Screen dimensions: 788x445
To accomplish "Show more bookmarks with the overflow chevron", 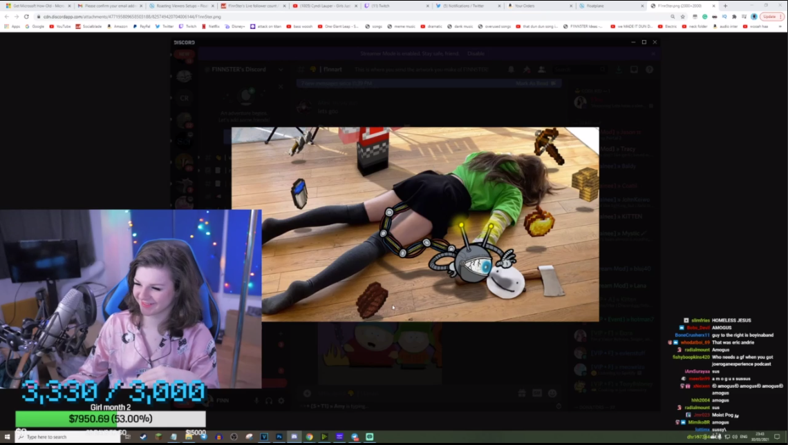I will [781, 26].
